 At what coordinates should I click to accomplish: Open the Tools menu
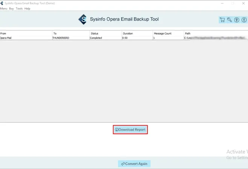[19, 9]
